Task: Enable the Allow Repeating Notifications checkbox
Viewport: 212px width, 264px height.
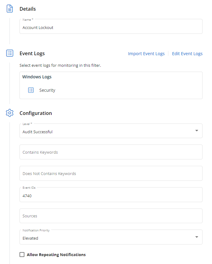Action: click(22, 255)
